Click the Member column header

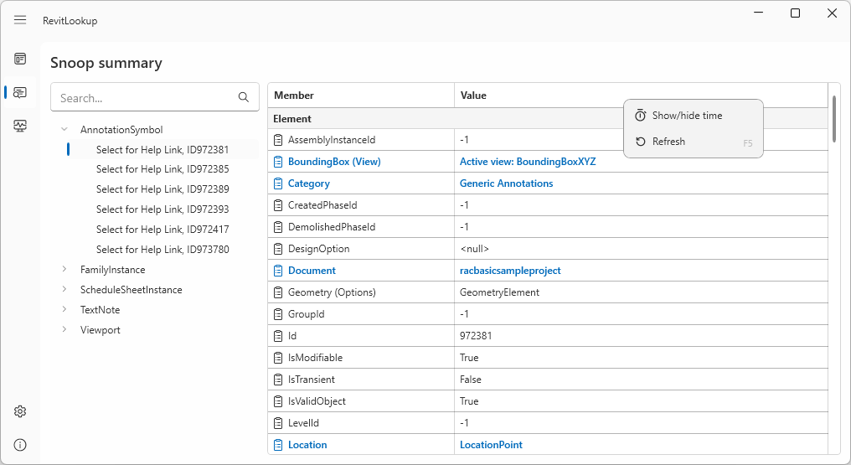(x=361, y=95)
